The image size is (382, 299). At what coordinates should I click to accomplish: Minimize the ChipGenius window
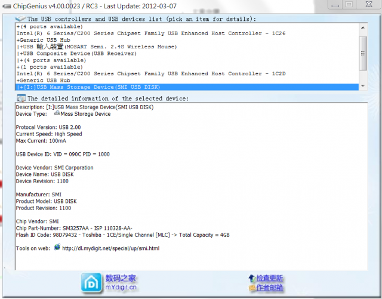pos(335,5)
